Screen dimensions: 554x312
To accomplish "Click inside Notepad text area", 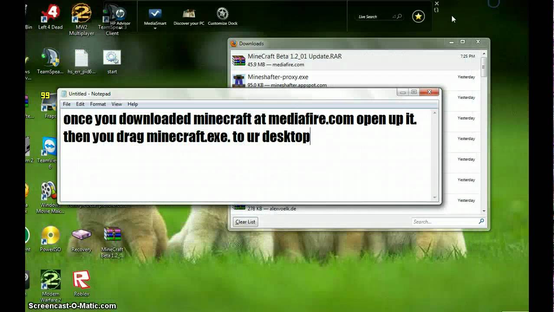I will [245, 155].
